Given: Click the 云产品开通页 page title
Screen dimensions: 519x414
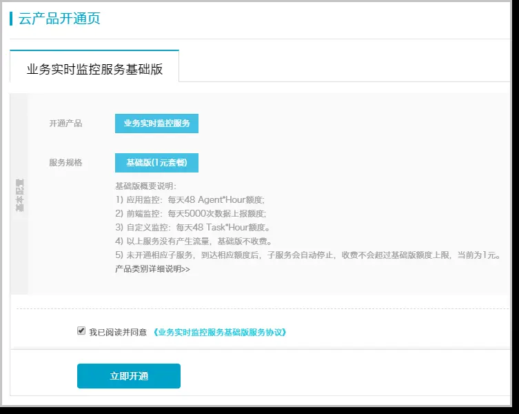Looking at the screenshot, I should (59, 18).
